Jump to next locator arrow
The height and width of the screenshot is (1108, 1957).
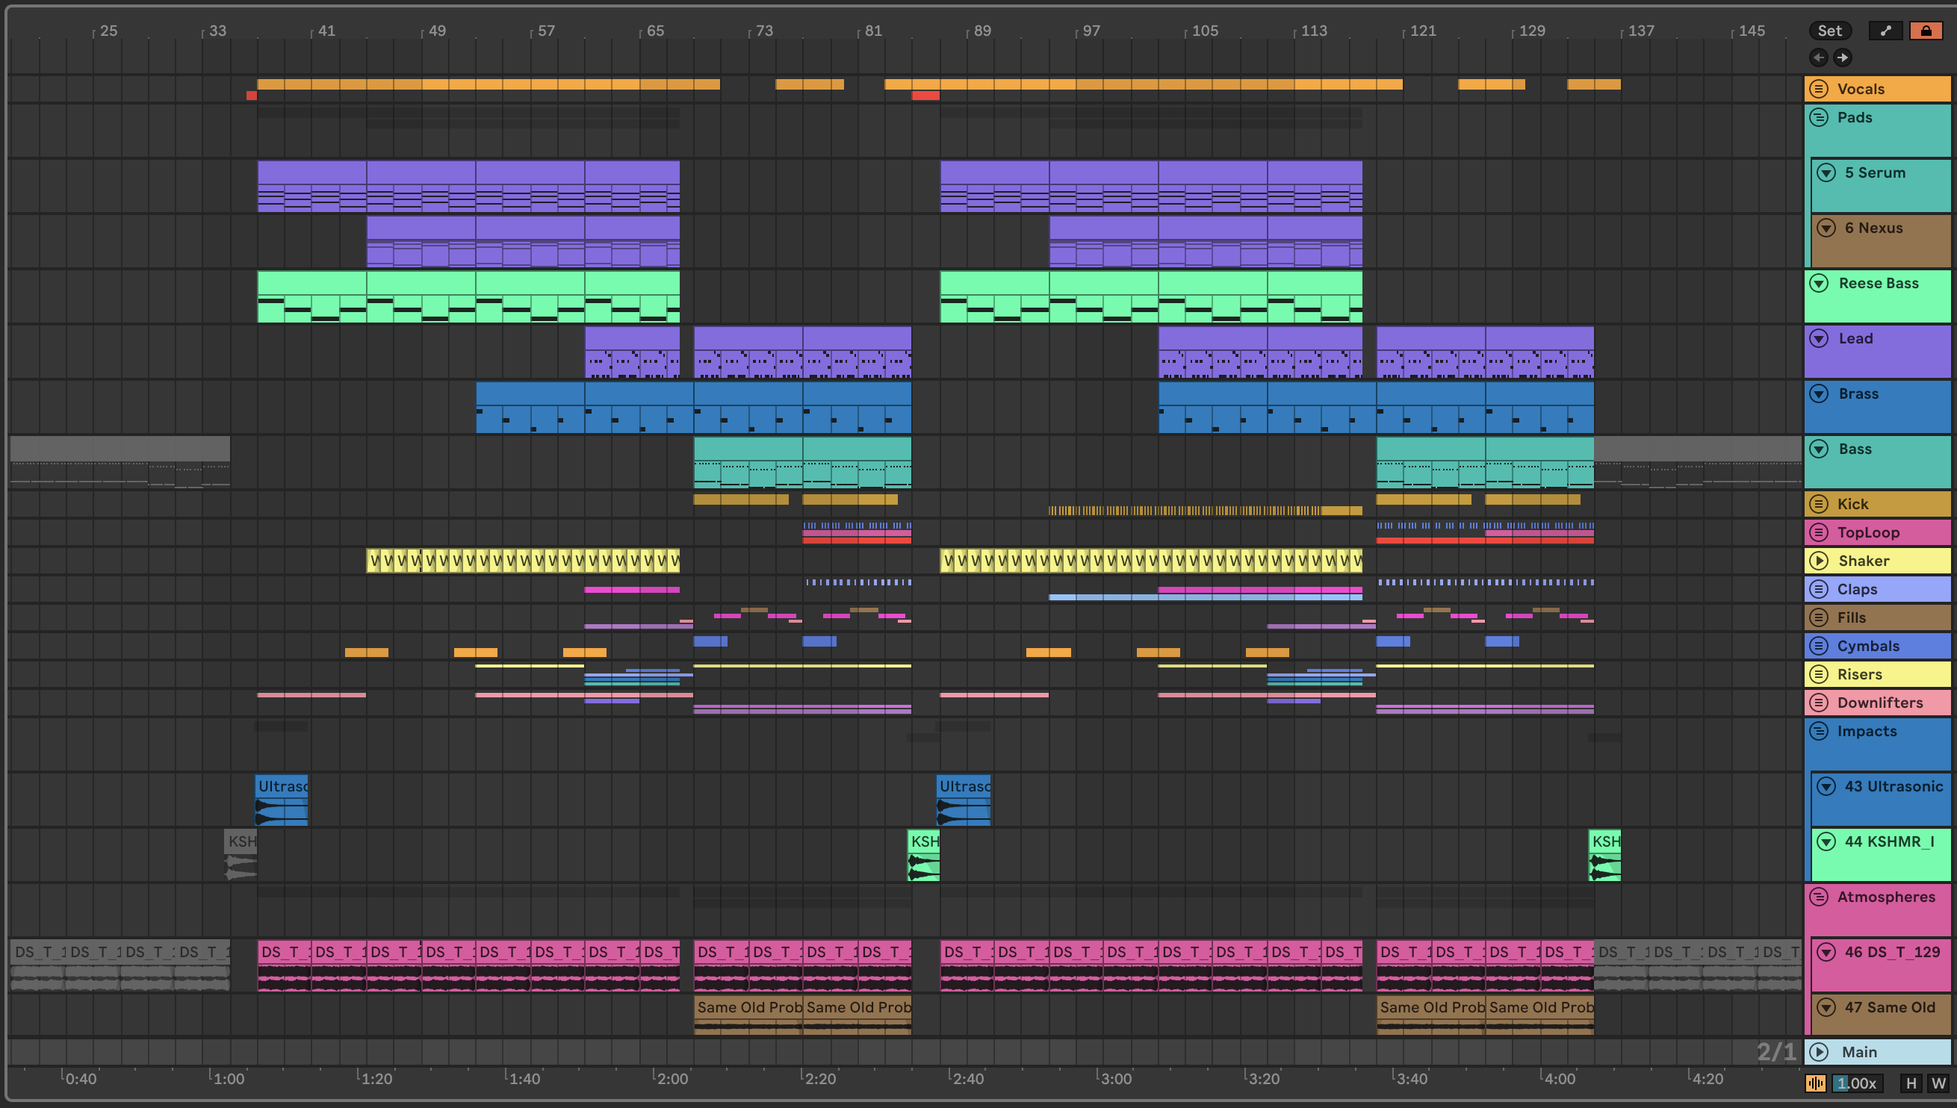click(1842, 57)
